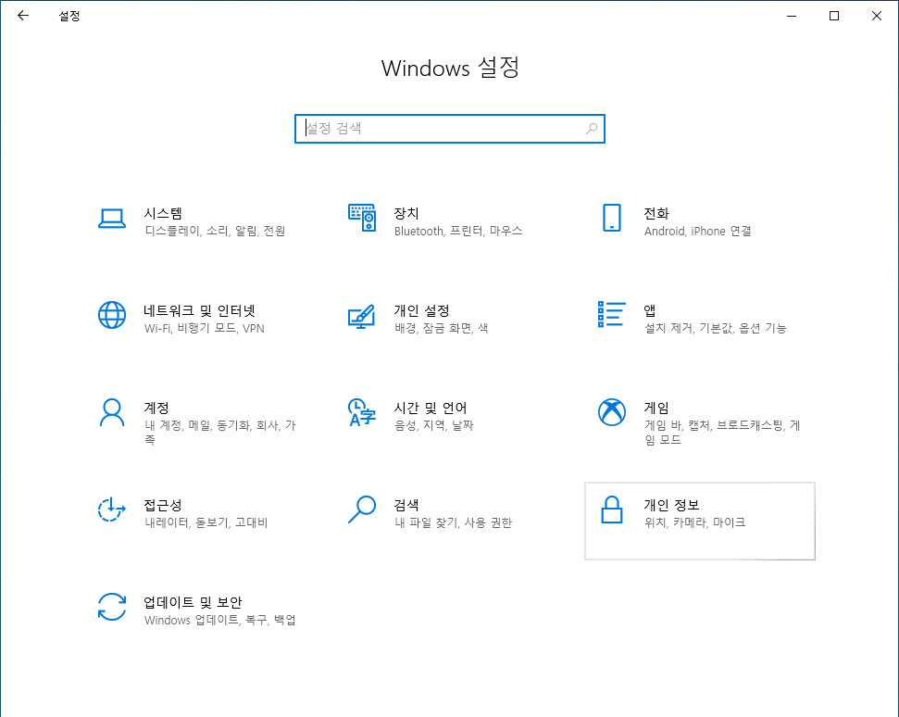Image resolution: width=899 pixels, height=717 pixels.
Task: Open the 개인 정보 lock icon
Action: click(612, 509)
